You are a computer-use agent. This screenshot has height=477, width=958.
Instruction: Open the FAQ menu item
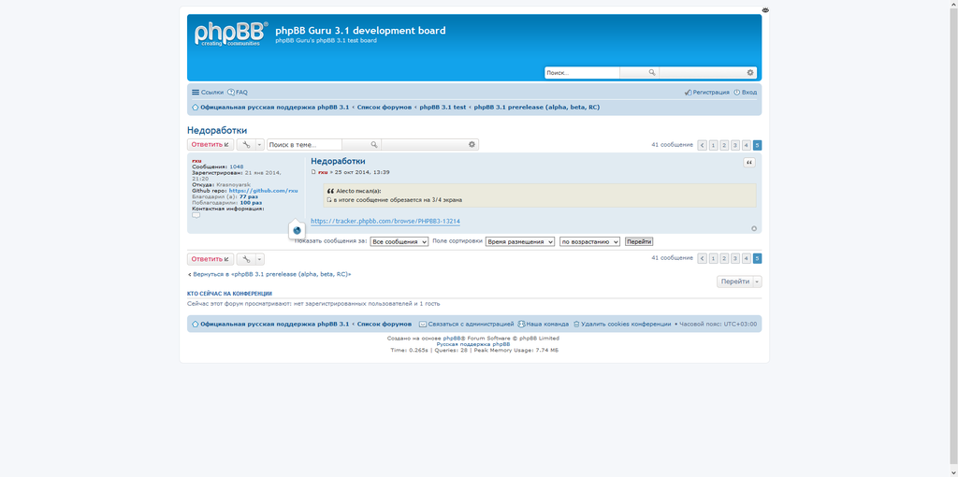point(238,93)
